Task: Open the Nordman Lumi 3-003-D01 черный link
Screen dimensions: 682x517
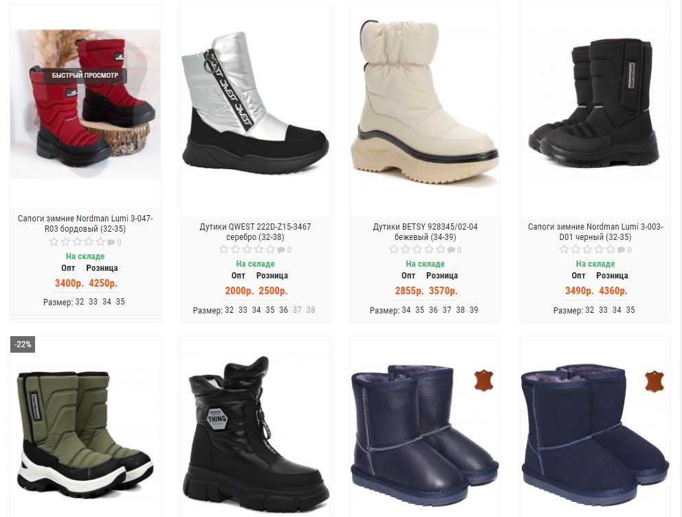Action: click(595, 232)
